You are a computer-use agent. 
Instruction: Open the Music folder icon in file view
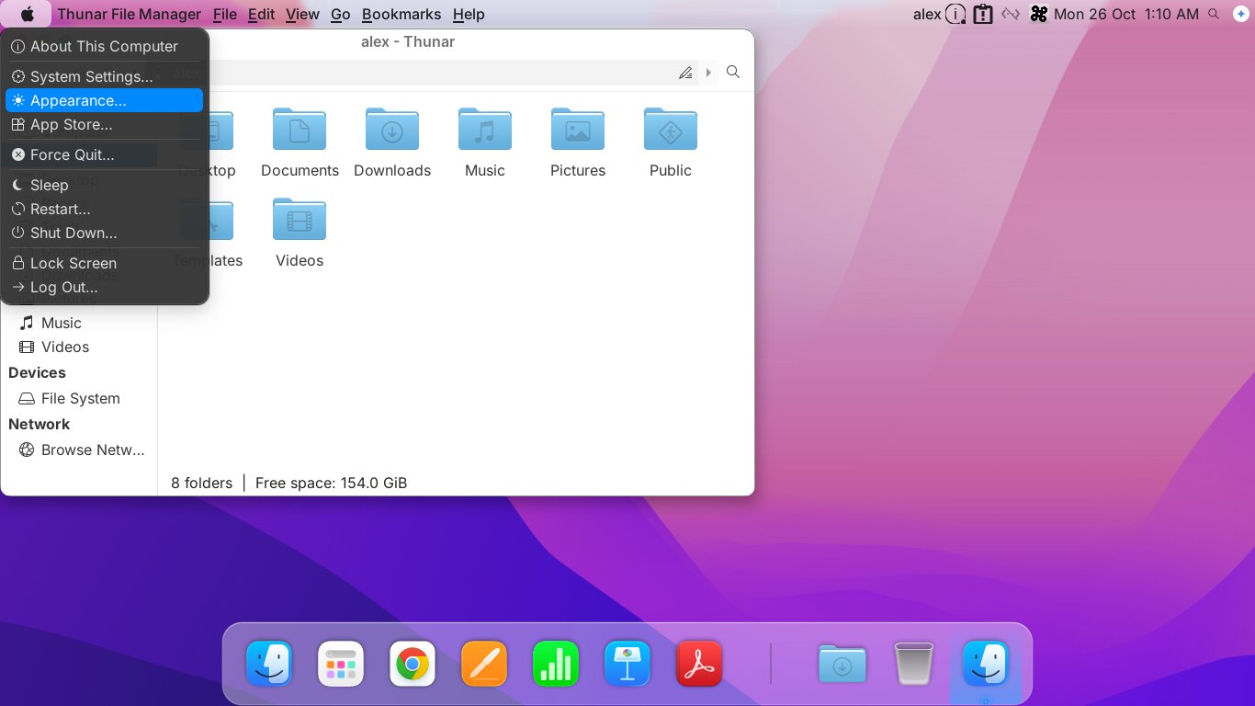tap(485, 130)
